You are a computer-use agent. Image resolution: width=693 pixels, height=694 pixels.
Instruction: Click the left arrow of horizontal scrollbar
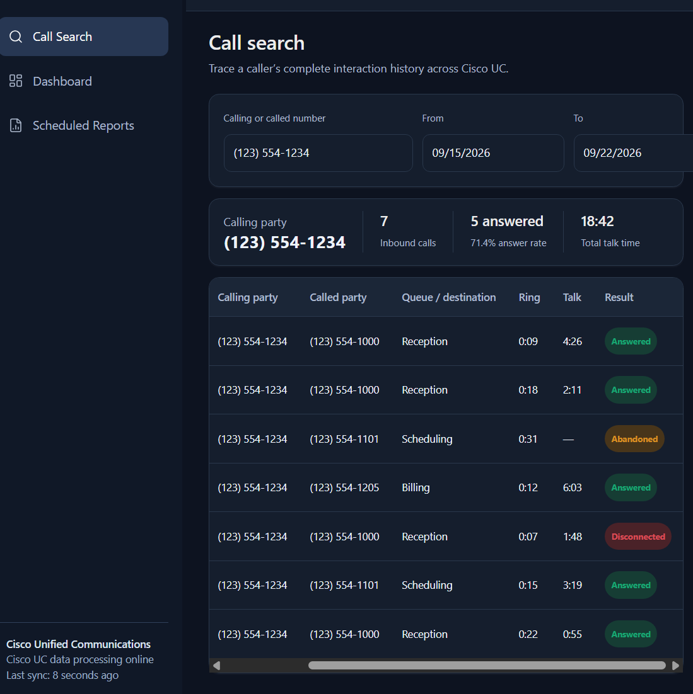click(x=217, y=666)
